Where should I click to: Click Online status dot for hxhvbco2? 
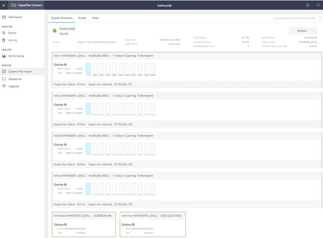point(66,225)
